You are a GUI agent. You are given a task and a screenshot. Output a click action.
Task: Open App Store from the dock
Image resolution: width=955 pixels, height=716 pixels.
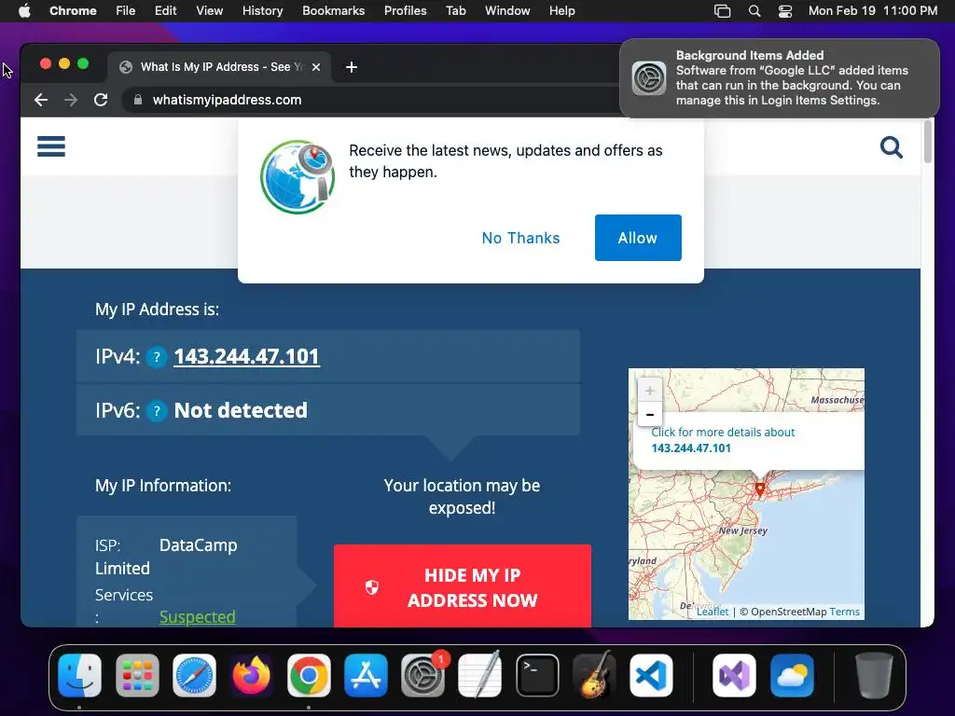click(366, 675)
